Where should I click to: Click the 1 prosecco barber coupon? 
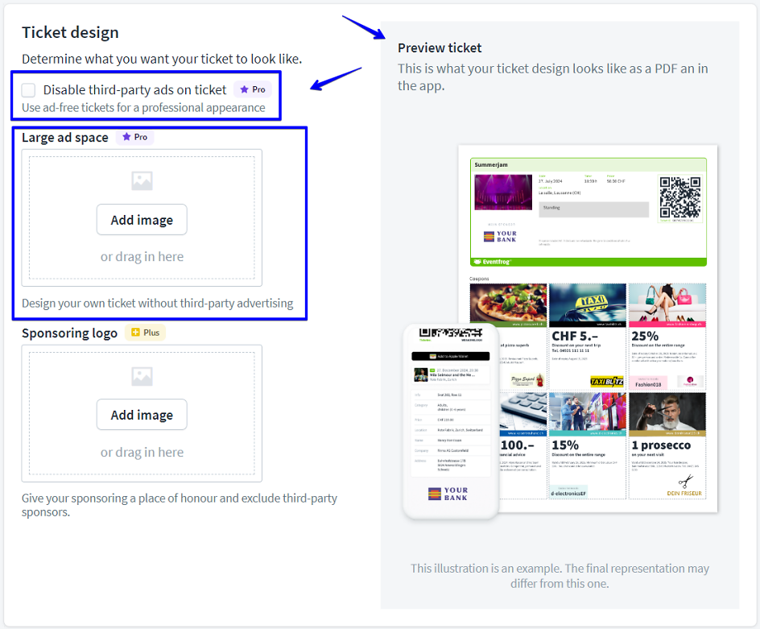pyautogui.click(x=666, y=445)
